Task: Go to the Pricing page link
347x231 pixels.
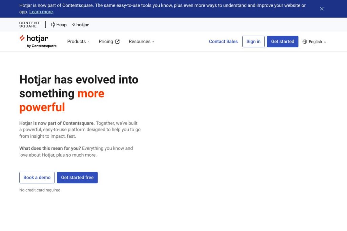Action: (106, 42)
